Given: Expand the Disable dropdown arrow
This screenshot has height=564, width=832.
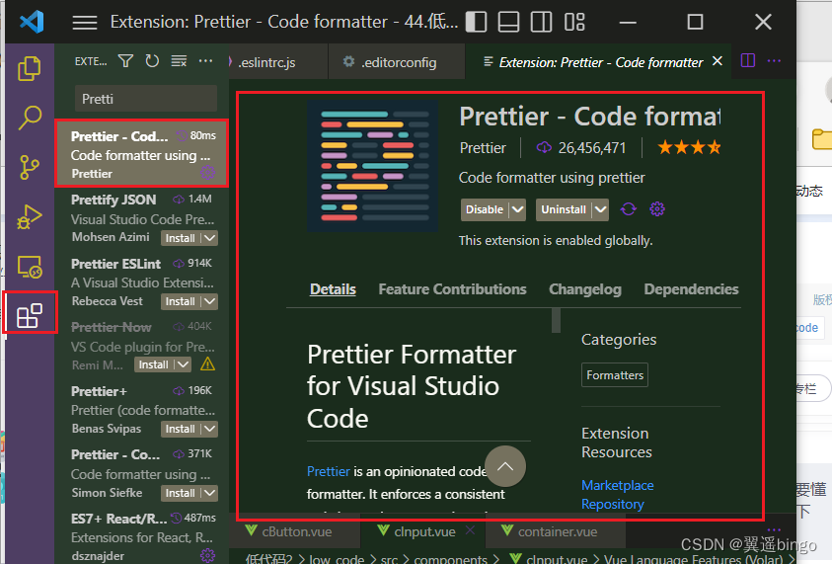Looking at the screenshot, I should [517, 209].
